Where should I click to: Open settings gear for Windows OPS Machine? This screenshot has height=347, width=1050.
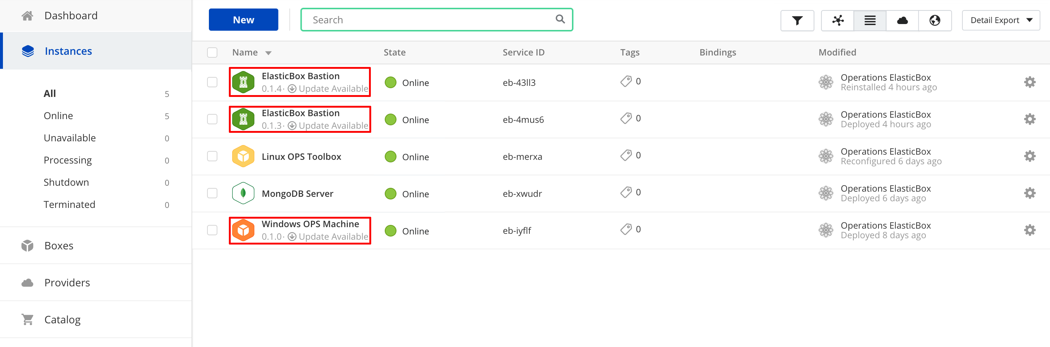(1030, 230)
